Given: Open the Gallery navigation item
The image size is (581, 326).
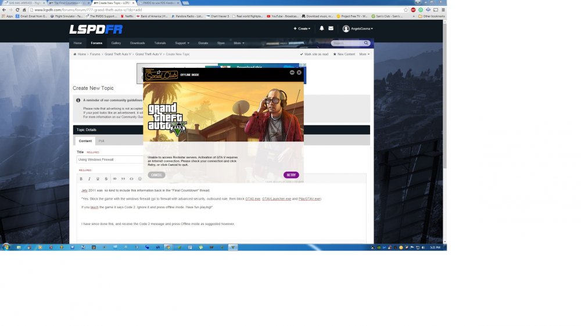Looking at the screenshot, I should click(116, 43).
